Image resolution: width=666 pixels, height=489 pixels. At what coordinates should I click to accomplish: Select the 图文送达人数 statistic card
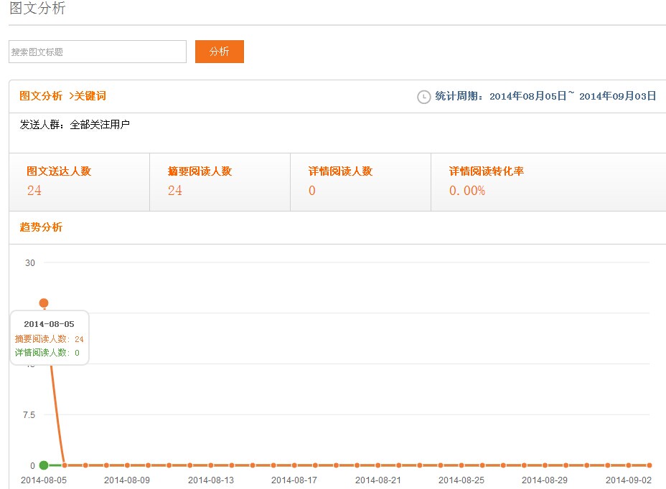[x=79, y=181]
